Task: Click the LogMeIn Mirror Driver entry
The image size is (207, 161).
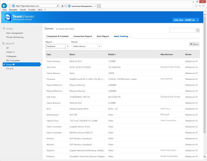Action: pos(80,126)
